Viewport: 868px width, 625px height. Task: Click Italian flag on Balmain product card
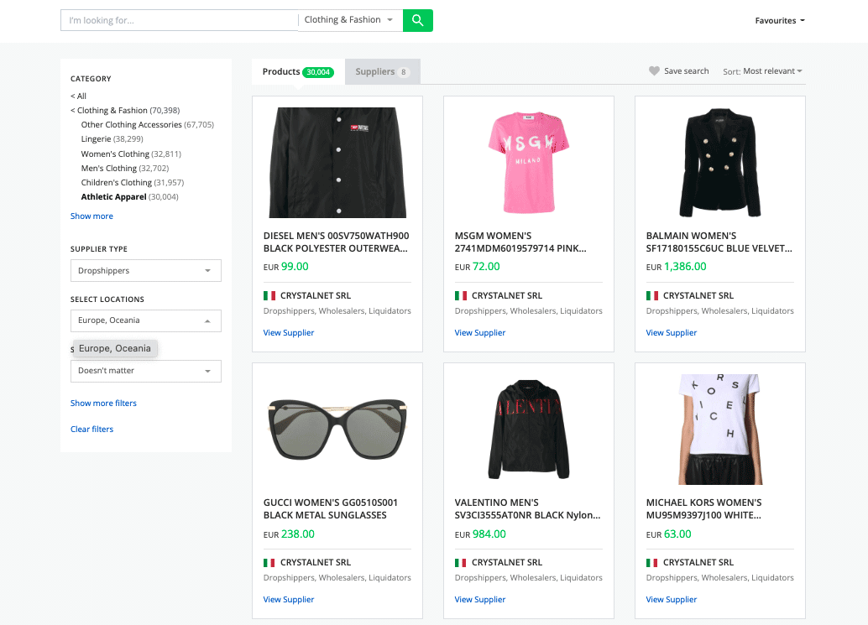652,296
